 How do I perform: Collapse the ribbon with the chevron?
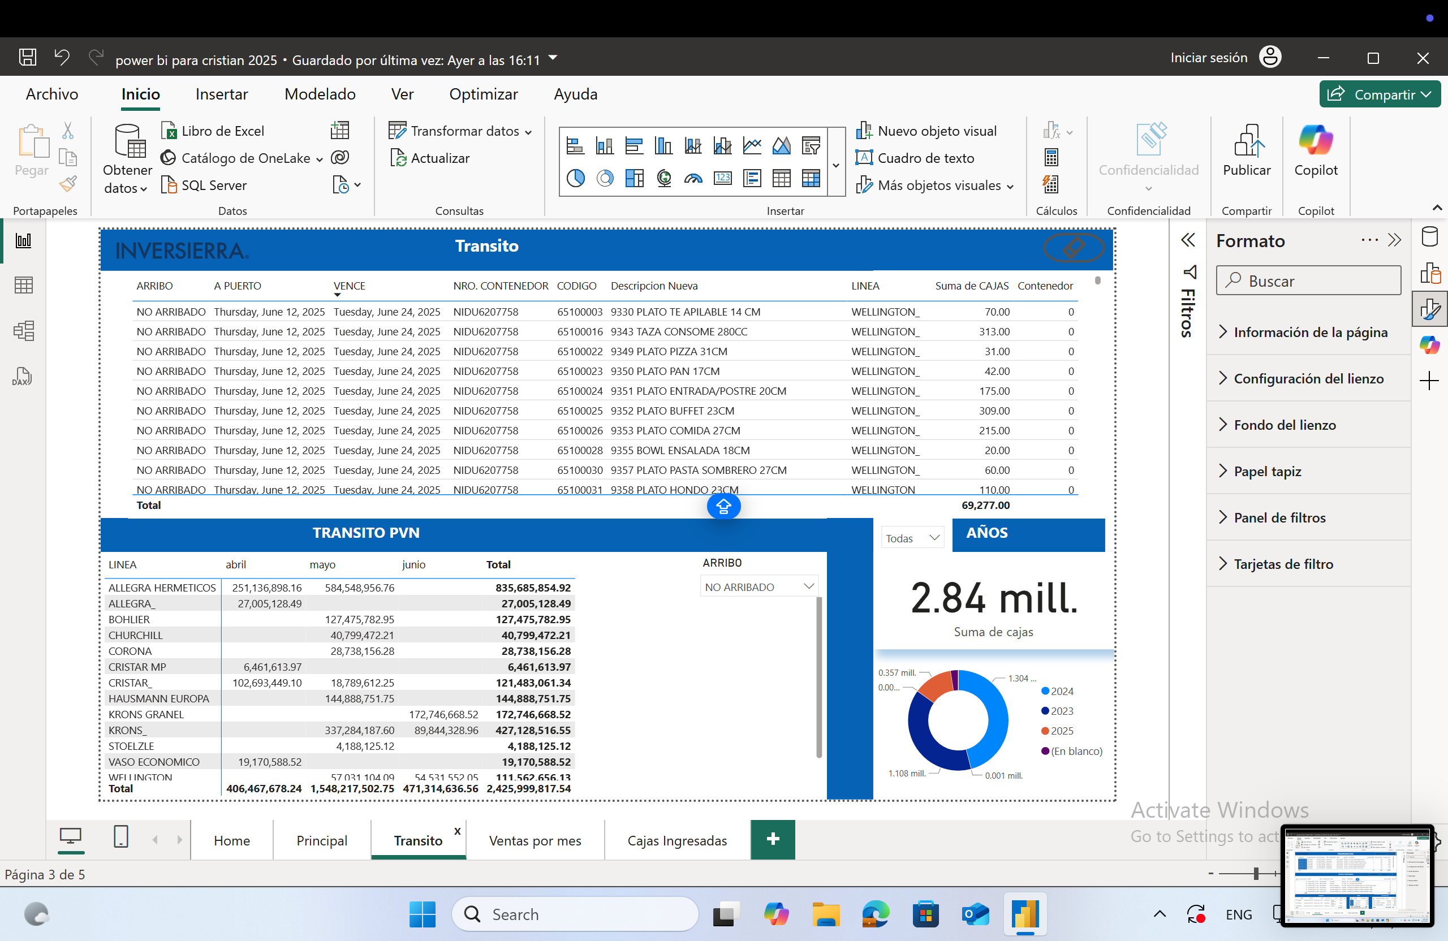click(x=1437, y=207)
